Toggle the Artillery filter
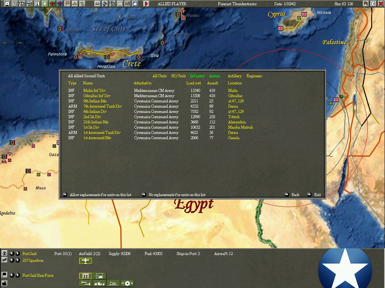The image size is (385, 288). pos(235,76)
